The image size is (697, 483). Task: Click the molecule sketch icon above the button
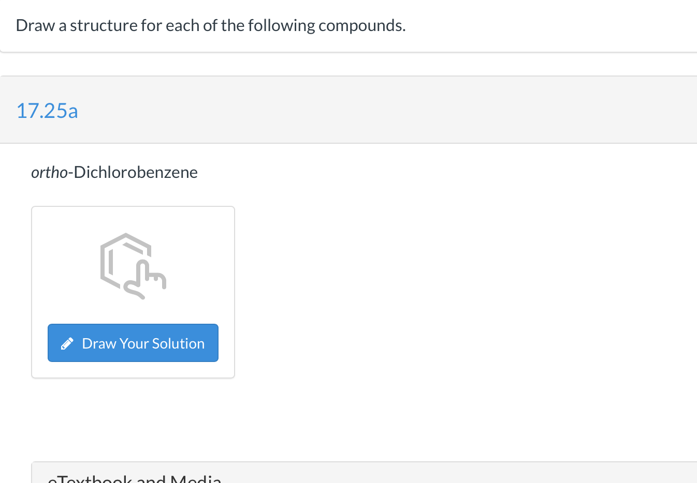[133, 265]
